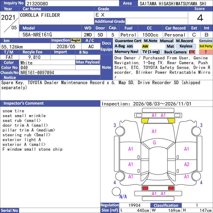Click the ABS equipment badge

click(x=130, y=46)
